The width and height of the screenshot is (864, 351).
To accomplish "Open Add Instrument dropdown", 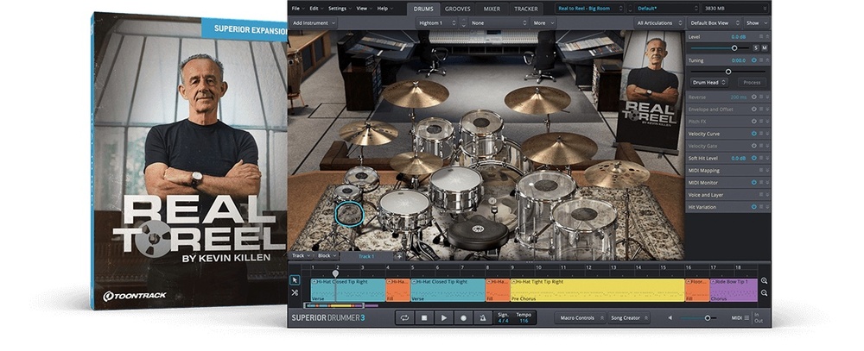I will pyautogui.click(x=314, y=23).
